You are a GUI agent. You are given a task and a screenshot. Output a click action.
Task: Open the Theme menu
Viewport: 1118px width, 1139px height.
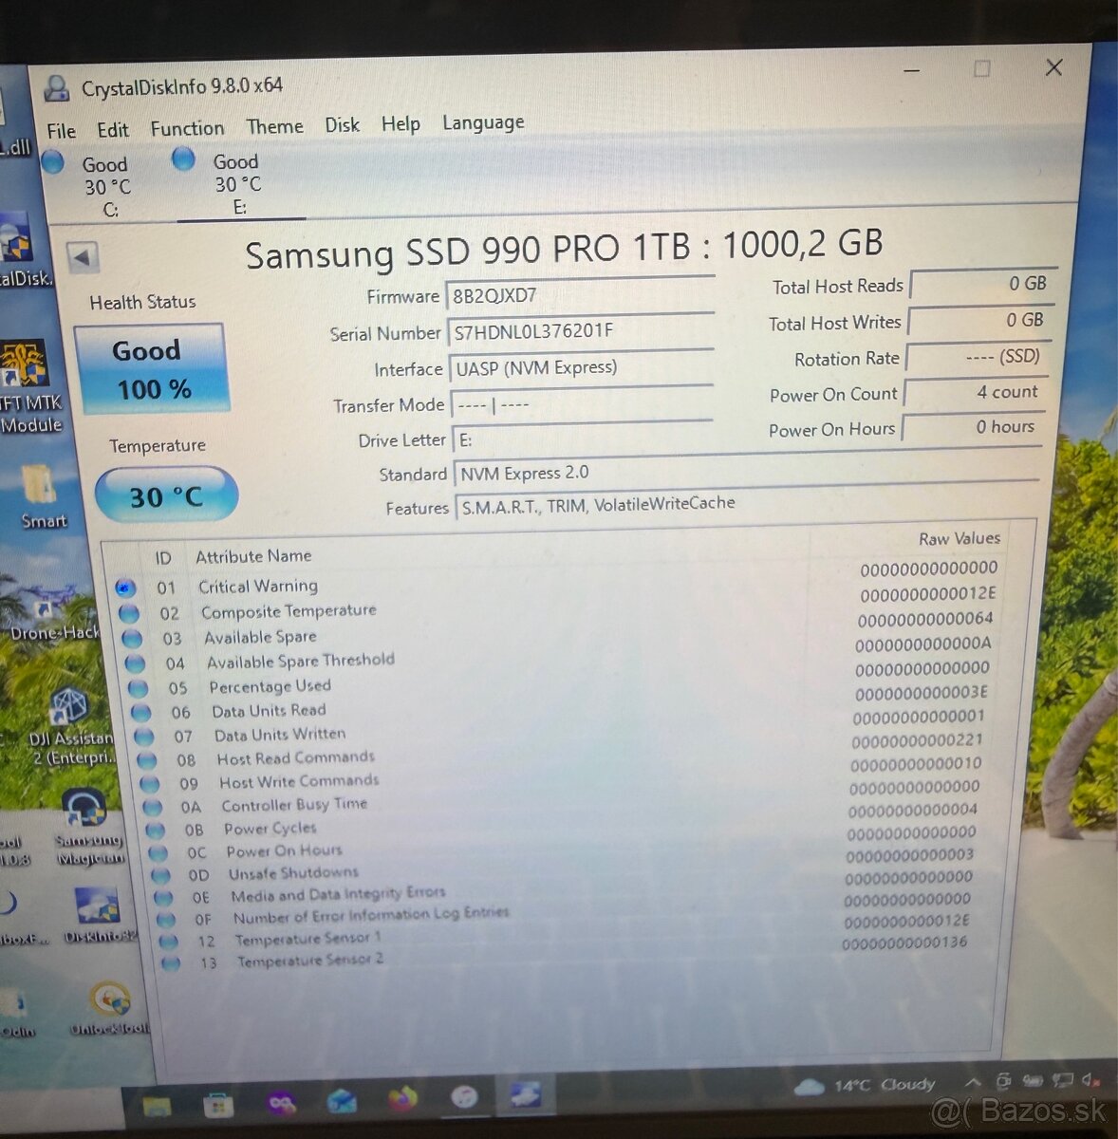point(274,126)
